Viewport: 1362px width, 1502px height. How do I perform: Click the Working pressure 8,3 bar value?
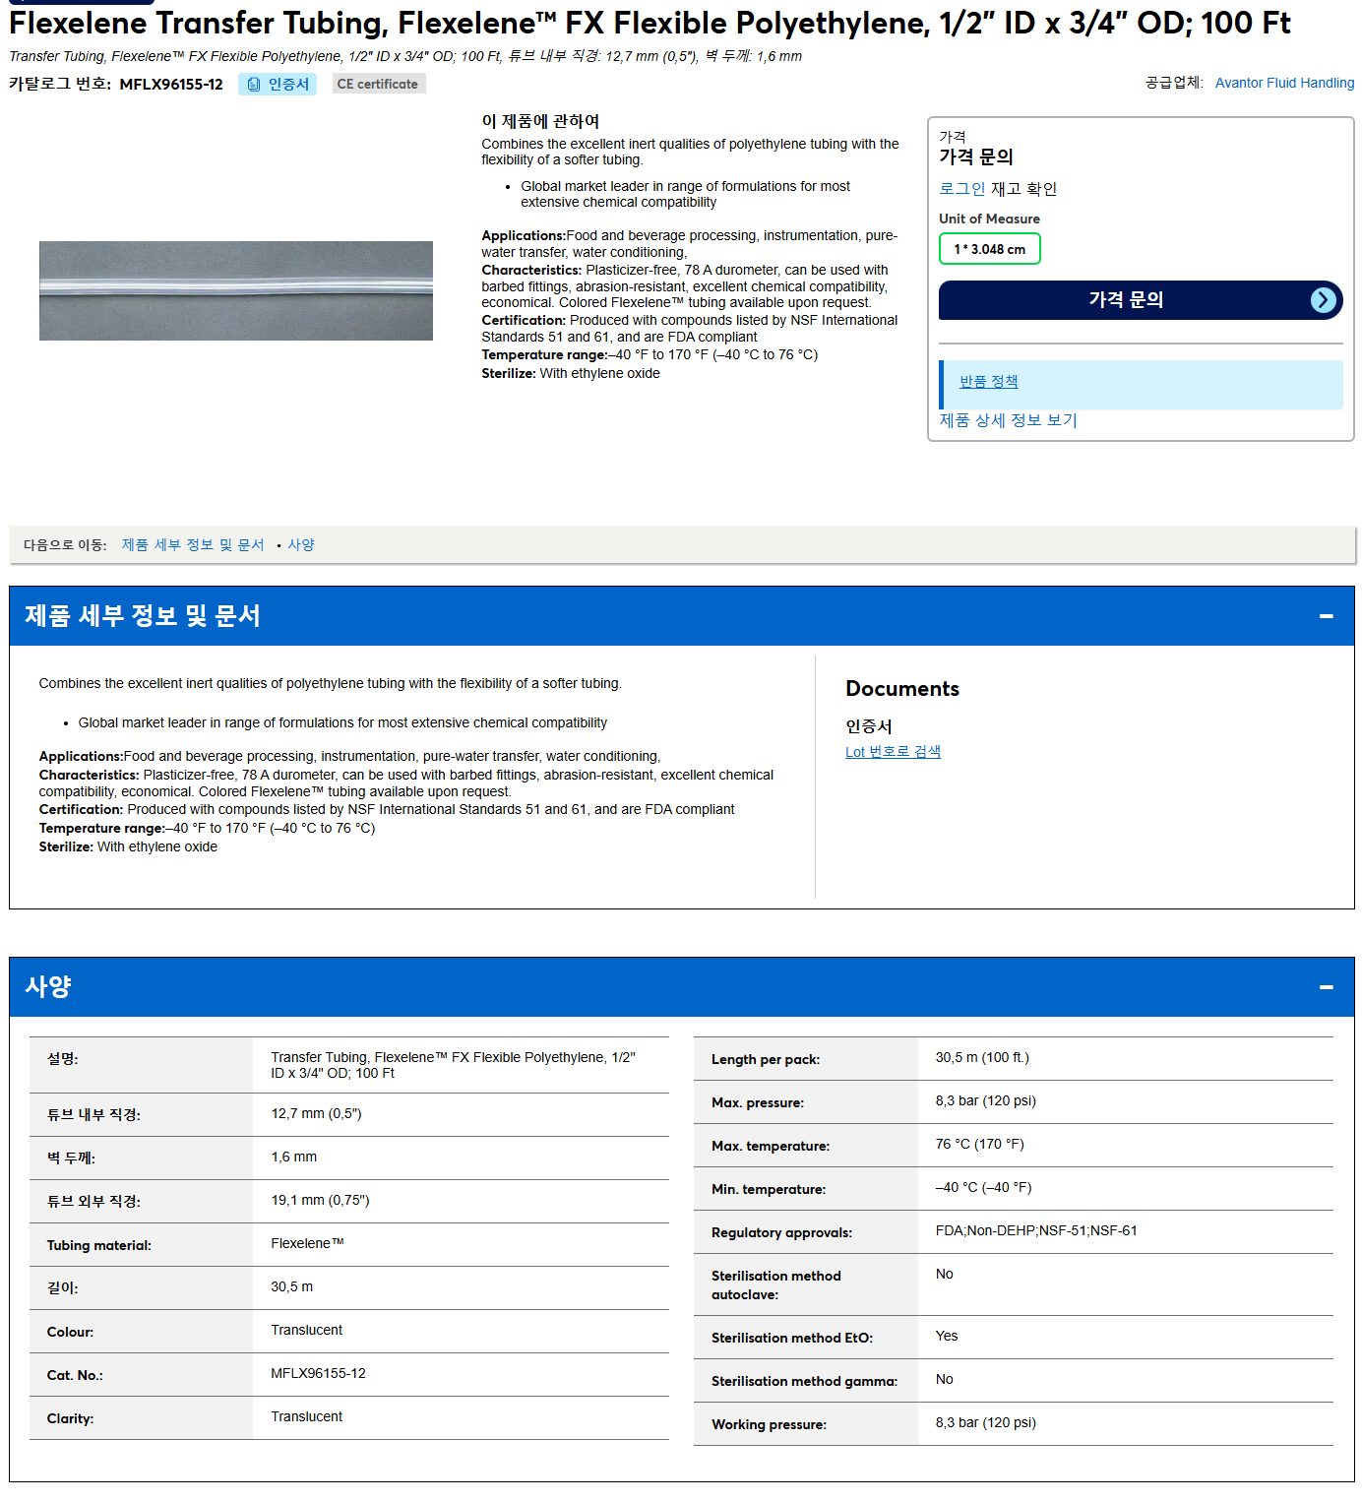(985, 1423)
